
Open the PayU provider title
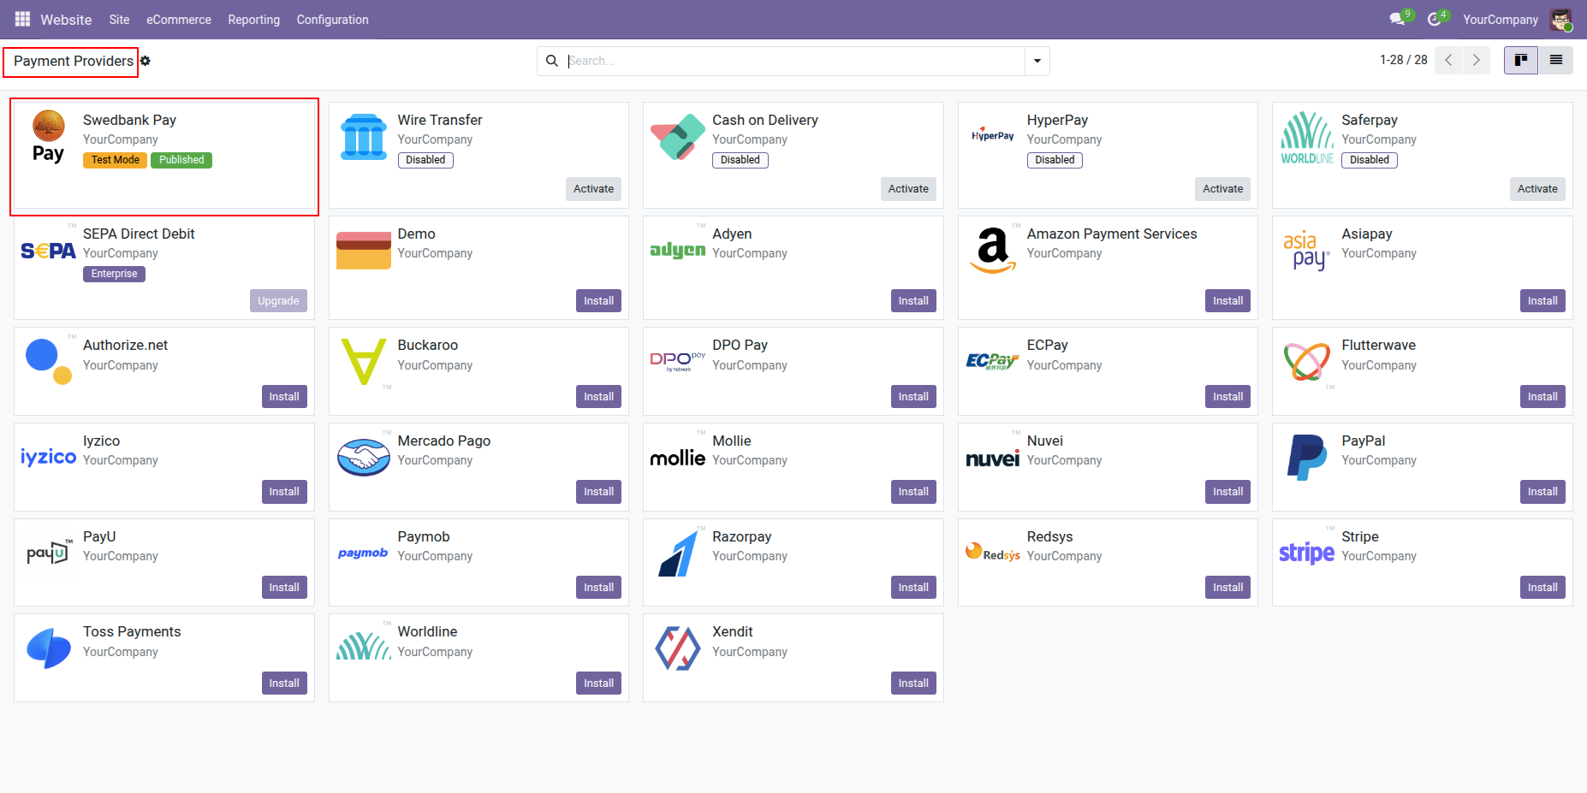click(99, 536)
